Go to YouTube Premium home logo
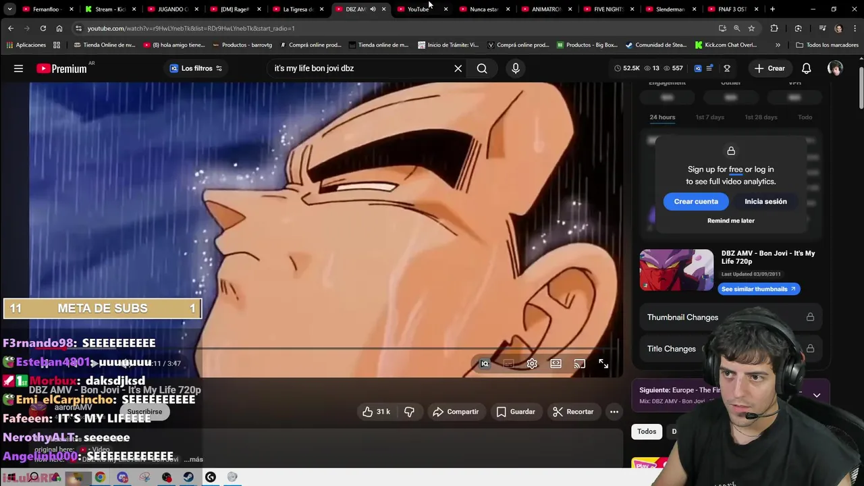The image size is (864, 486). pos(61,68)
